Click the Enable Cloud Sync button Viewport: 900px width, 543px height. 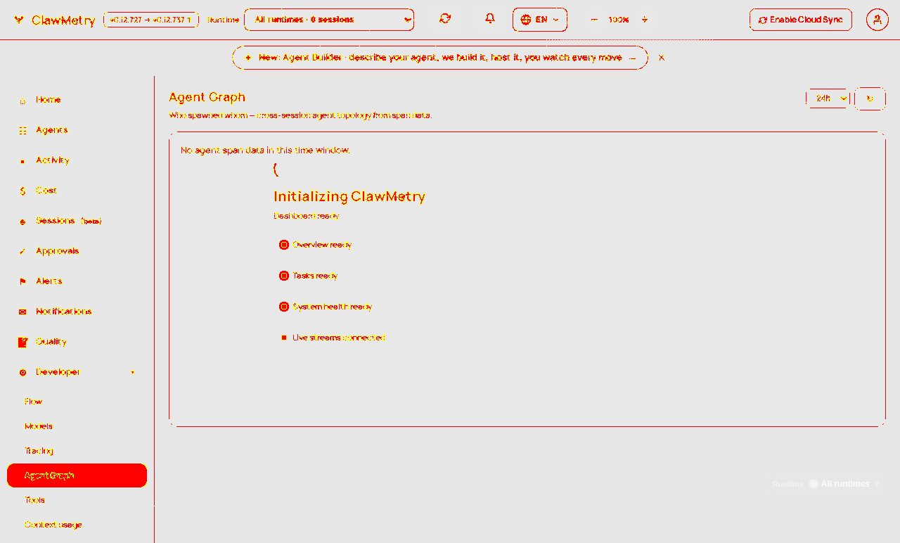[x=801, y=20]
